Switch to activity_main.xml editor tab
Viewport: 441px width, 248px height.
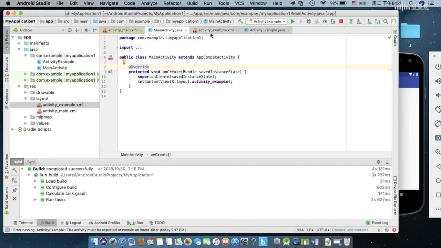[123, 30]
